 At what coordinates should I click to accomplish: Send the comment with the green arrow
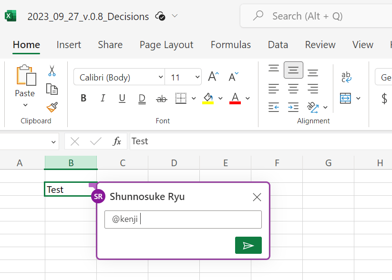point(248,245)
